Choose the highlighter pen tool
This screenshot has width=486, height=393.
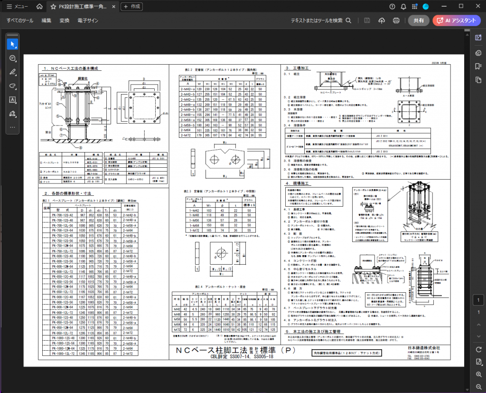tap(12, 72)
